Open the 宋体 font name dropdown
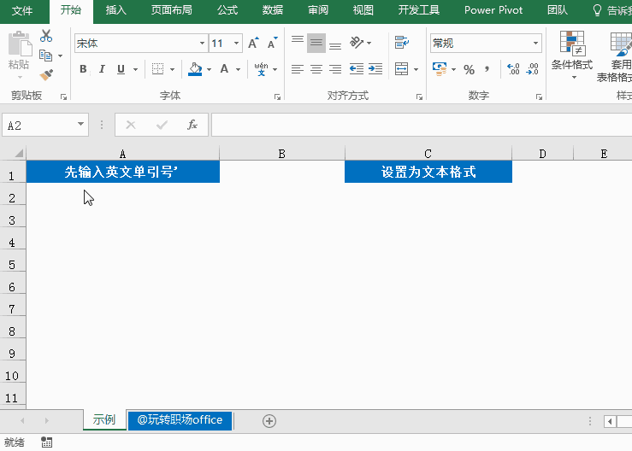Screen dimensions: 632x451 coord(202,44)
